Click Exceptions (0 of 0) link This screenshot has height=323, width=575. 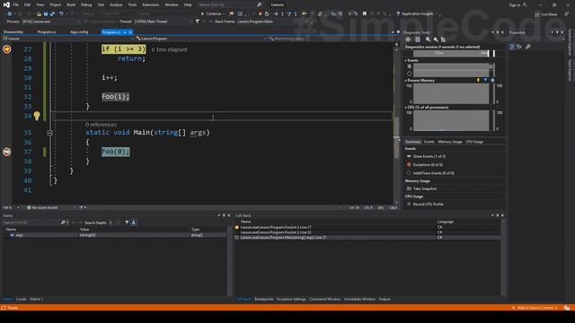(428, 165)
